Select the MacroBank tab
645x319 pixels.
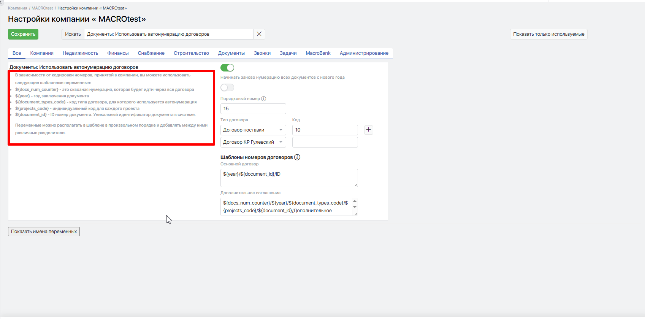[318, 53]
